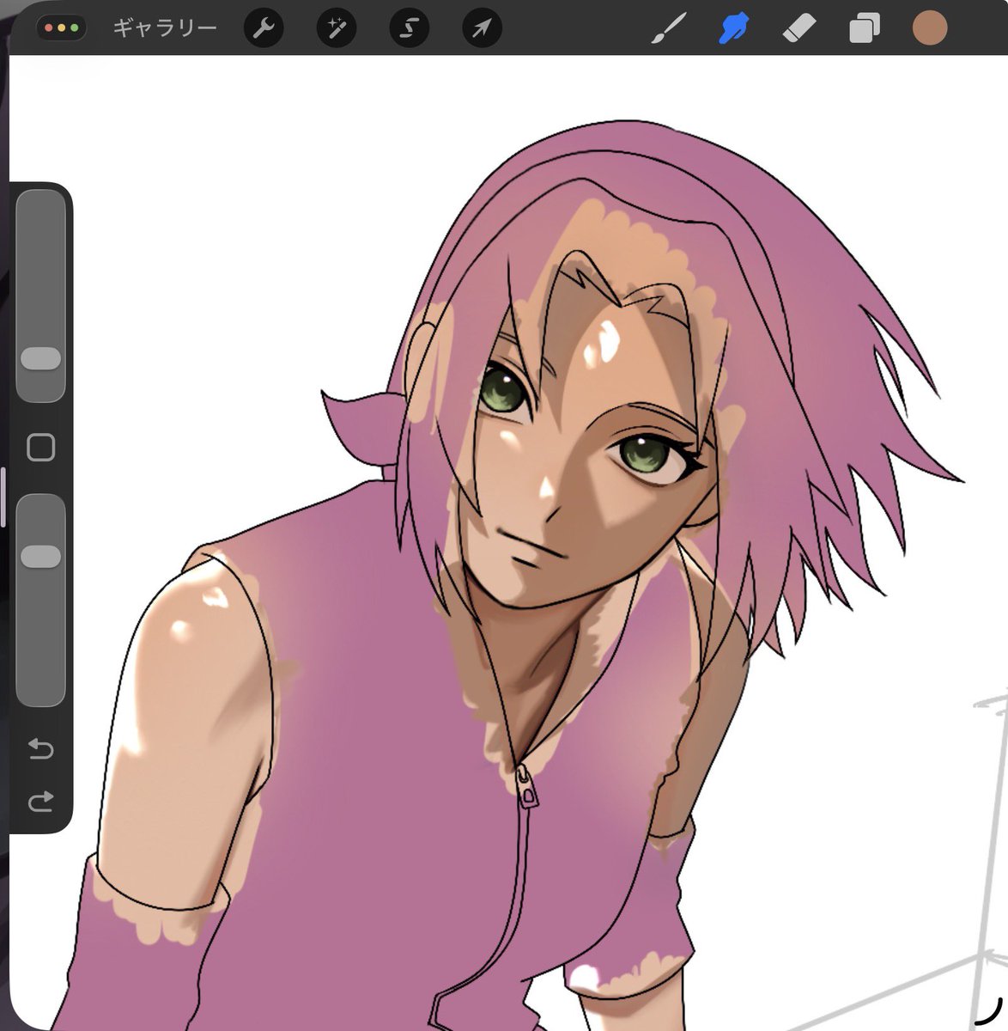Redo the stroke with the redo arrow
The image size is (1008, 1031).
click(40, 802)
